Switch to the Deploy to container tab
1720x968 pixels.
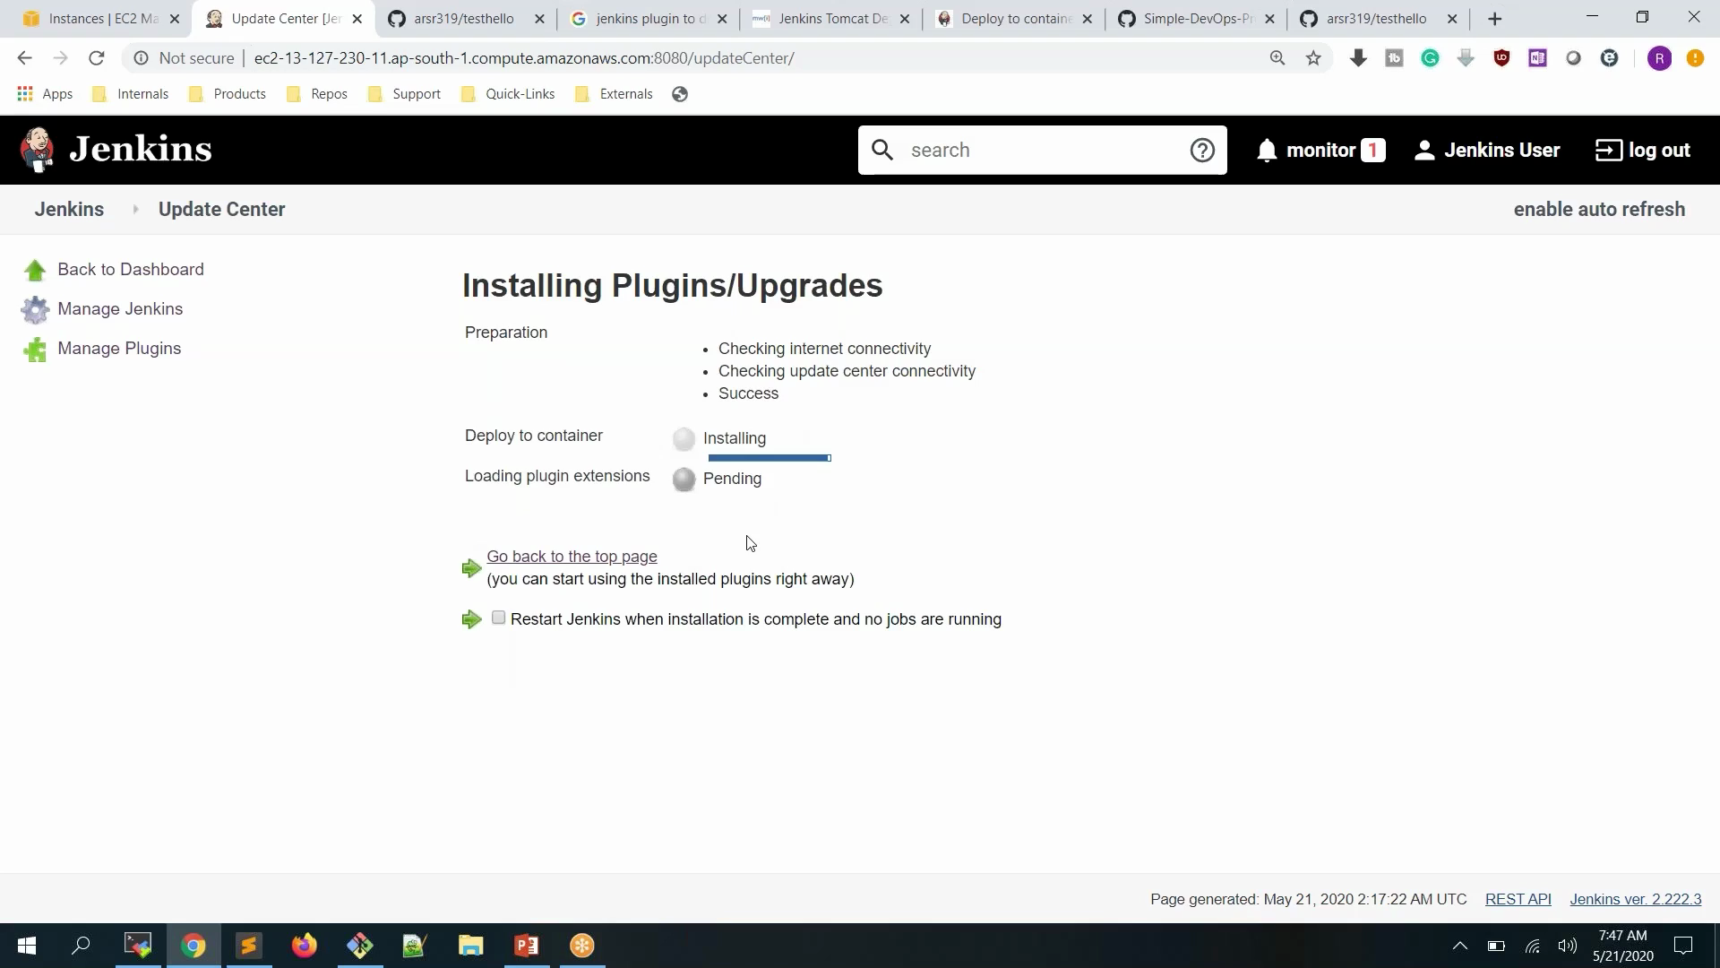click(x=1014, y=19)
